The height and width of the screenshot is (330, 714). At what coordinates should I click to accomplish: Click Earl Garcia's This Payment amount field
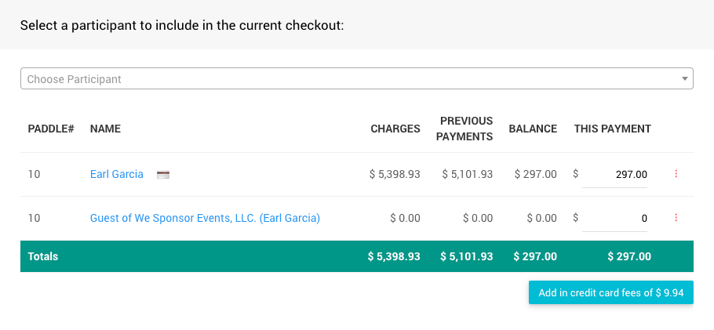[614, 174]
